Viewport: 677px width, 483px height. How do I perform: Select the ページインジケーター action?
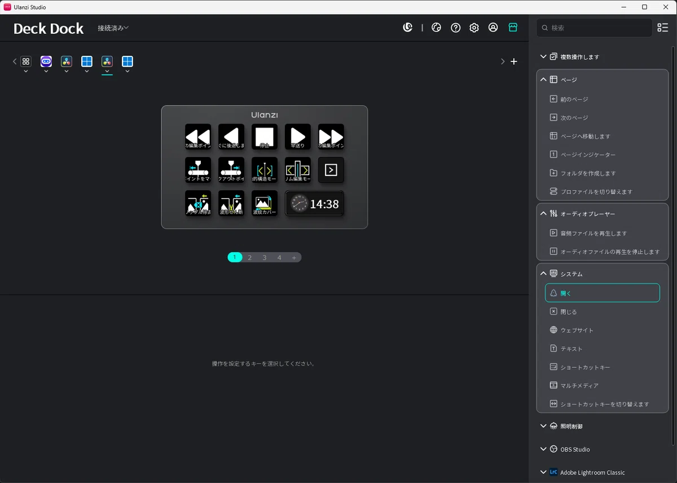pyautogui.click(x=603, y=155)
